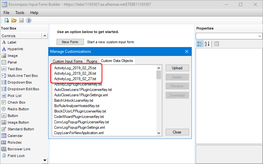Select ActivityLogPluginLicenseKey.txt in the list
263x164 pixels.
[x=78, y=84]
